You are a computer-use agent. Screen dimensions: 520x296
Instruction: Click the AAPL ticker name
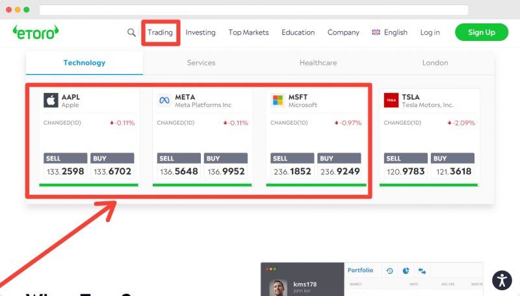tap(71, 97)
